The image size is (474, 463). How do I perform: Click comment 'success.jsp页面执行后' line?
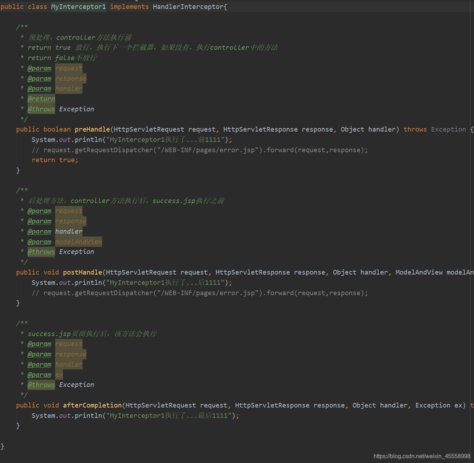click(93, 334)
